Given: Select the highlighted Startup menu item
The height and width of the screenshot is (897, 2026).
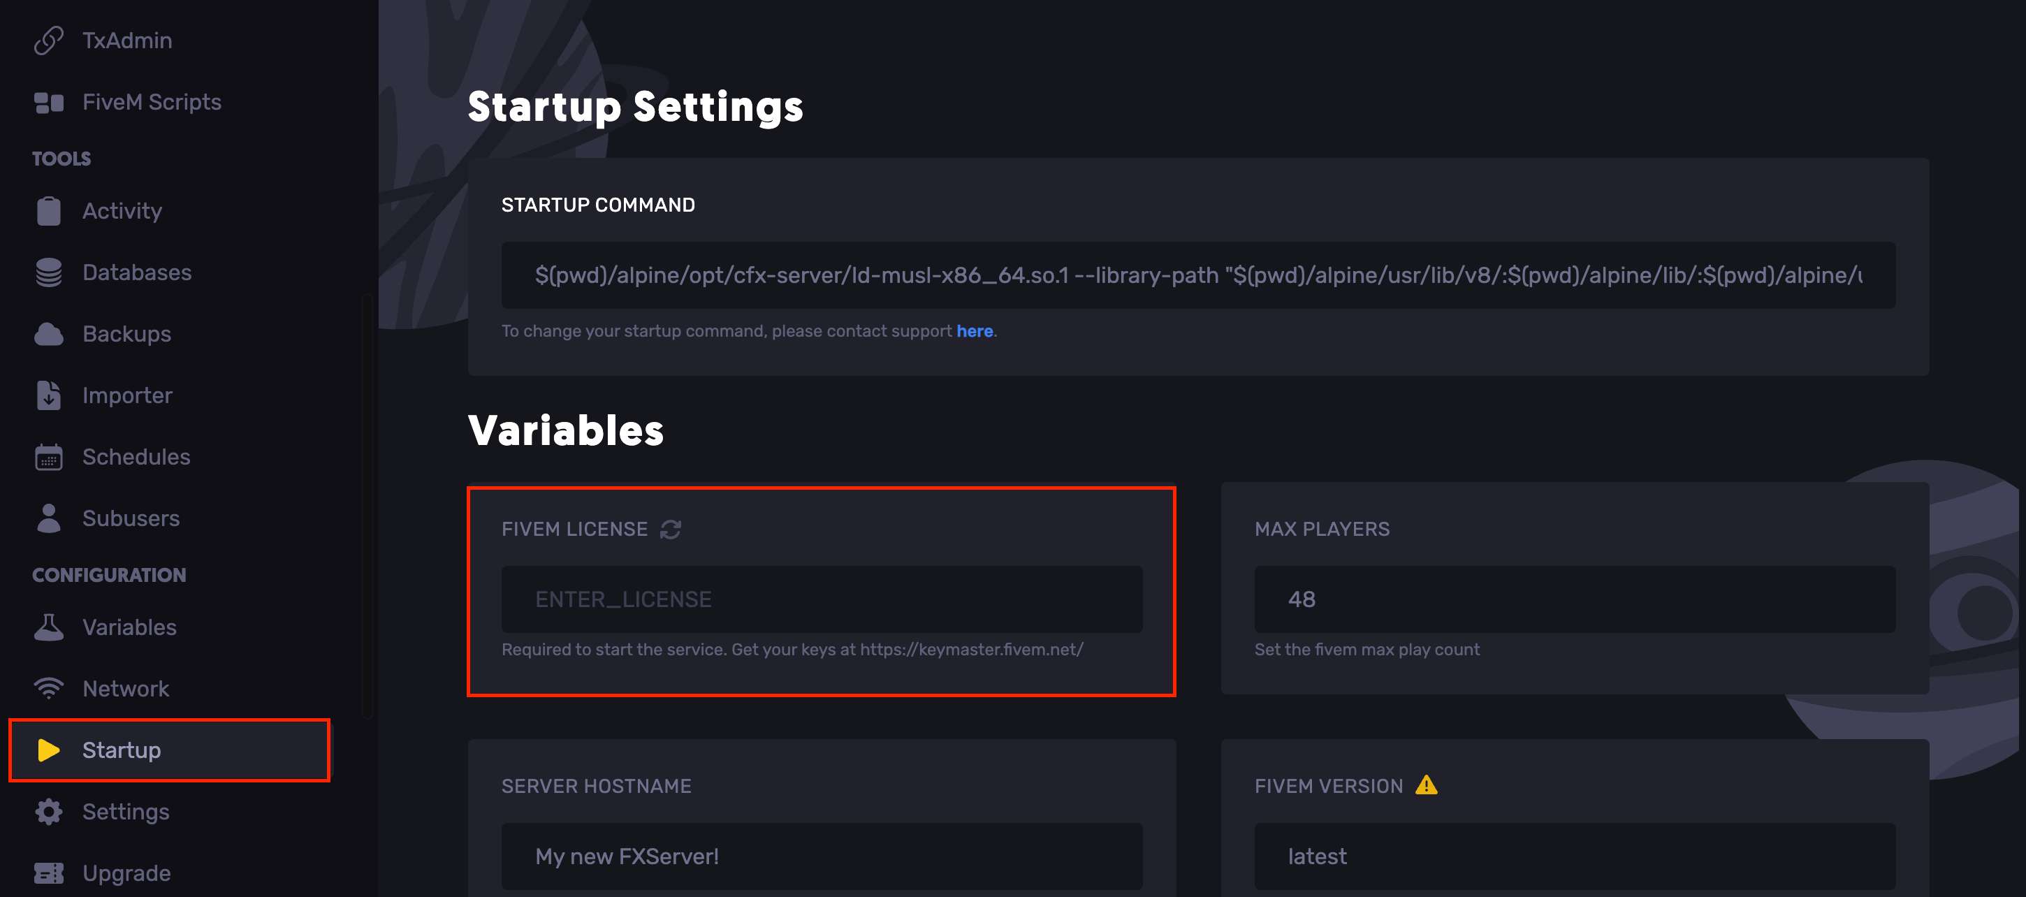Looking at the screenshot, I should [121, 750].
